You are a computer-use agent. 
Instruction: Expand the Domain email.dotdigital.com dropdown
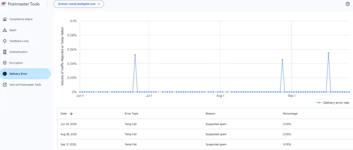(79, 4)
